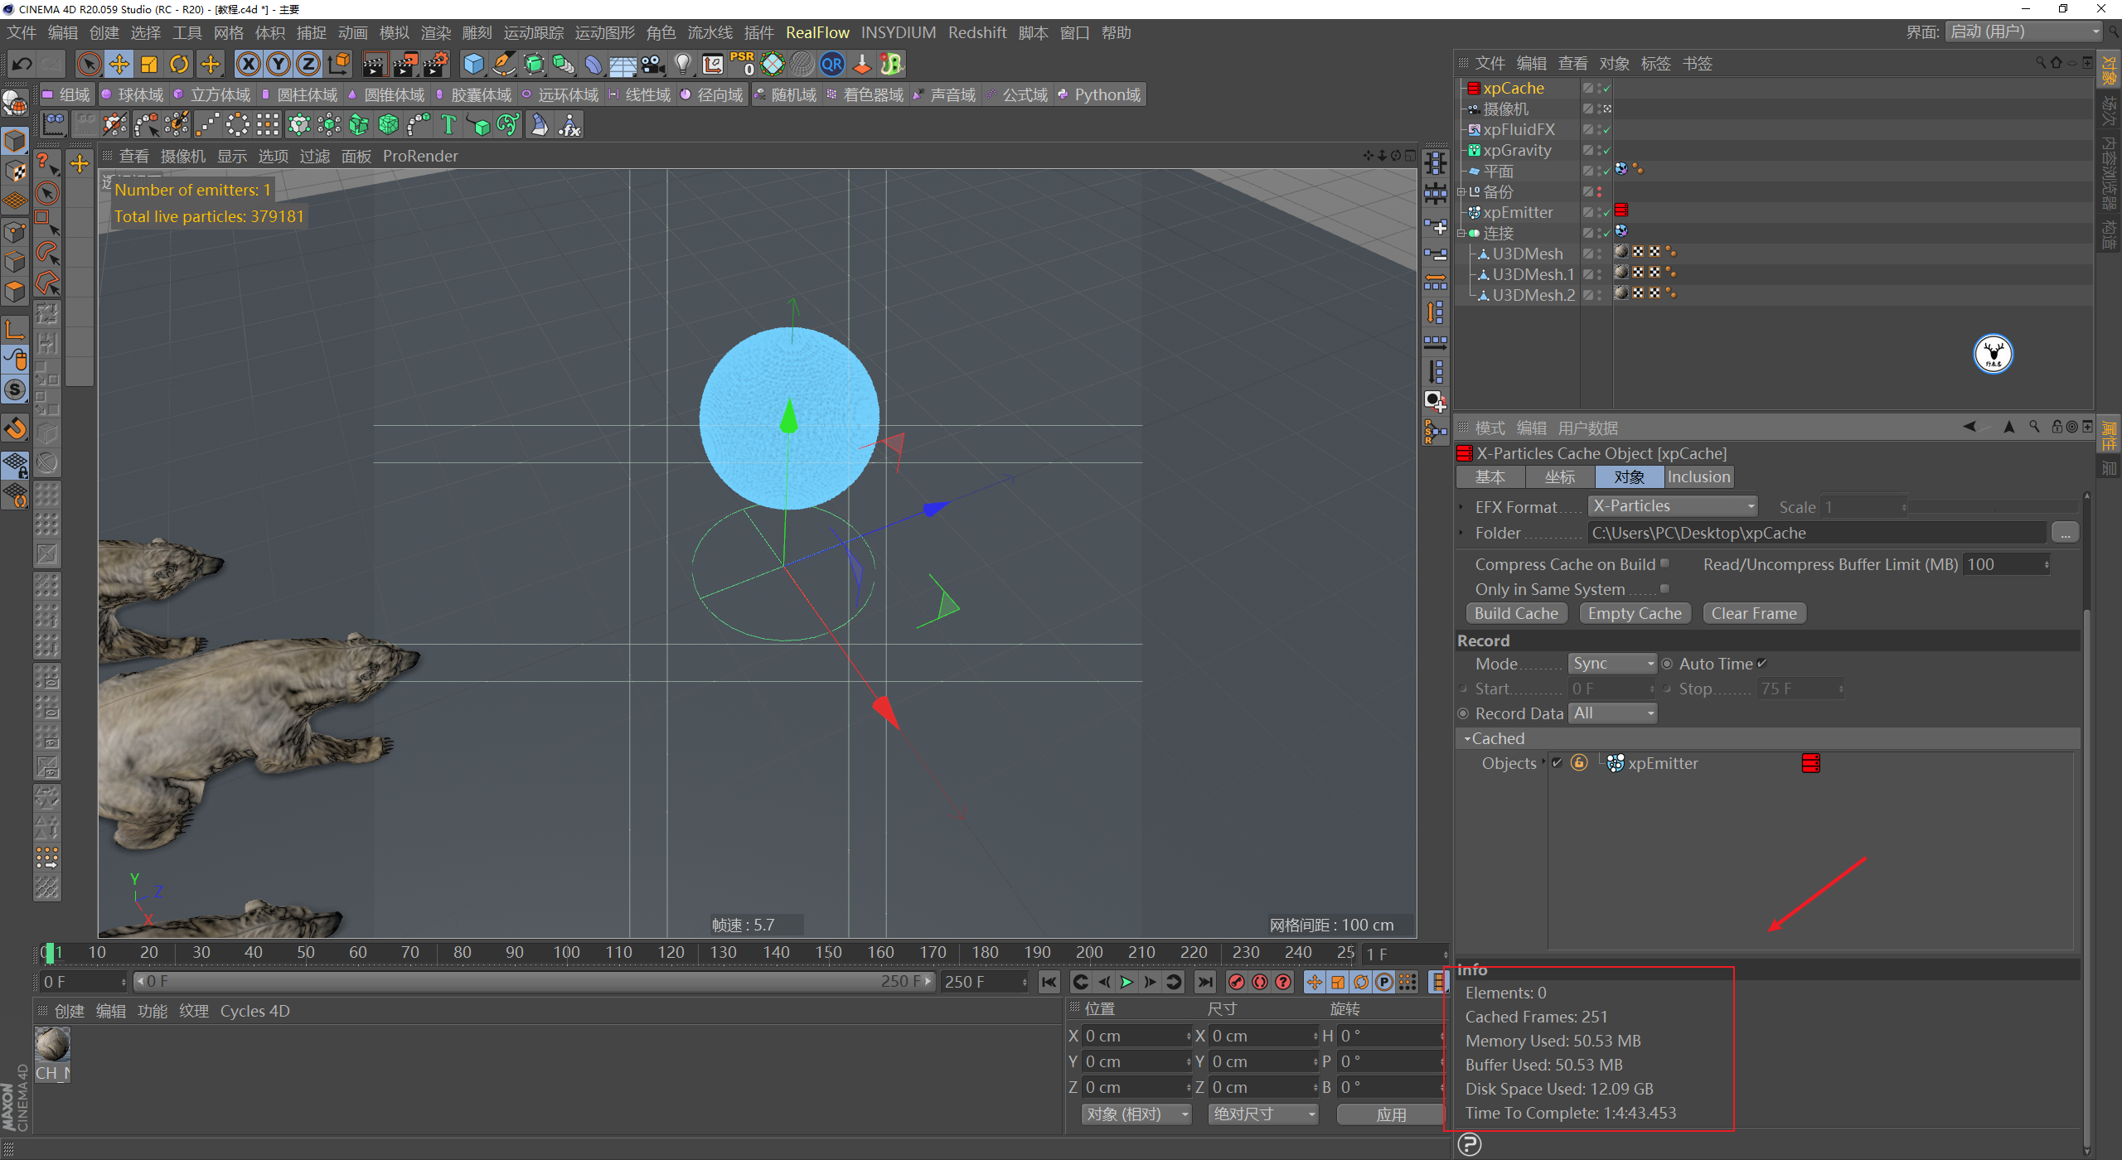Image resolution: width=2122 pixels, height=1160 pixels.
Task: Open the Record Mode Sync dropdown
Action: pos(1612,664)
